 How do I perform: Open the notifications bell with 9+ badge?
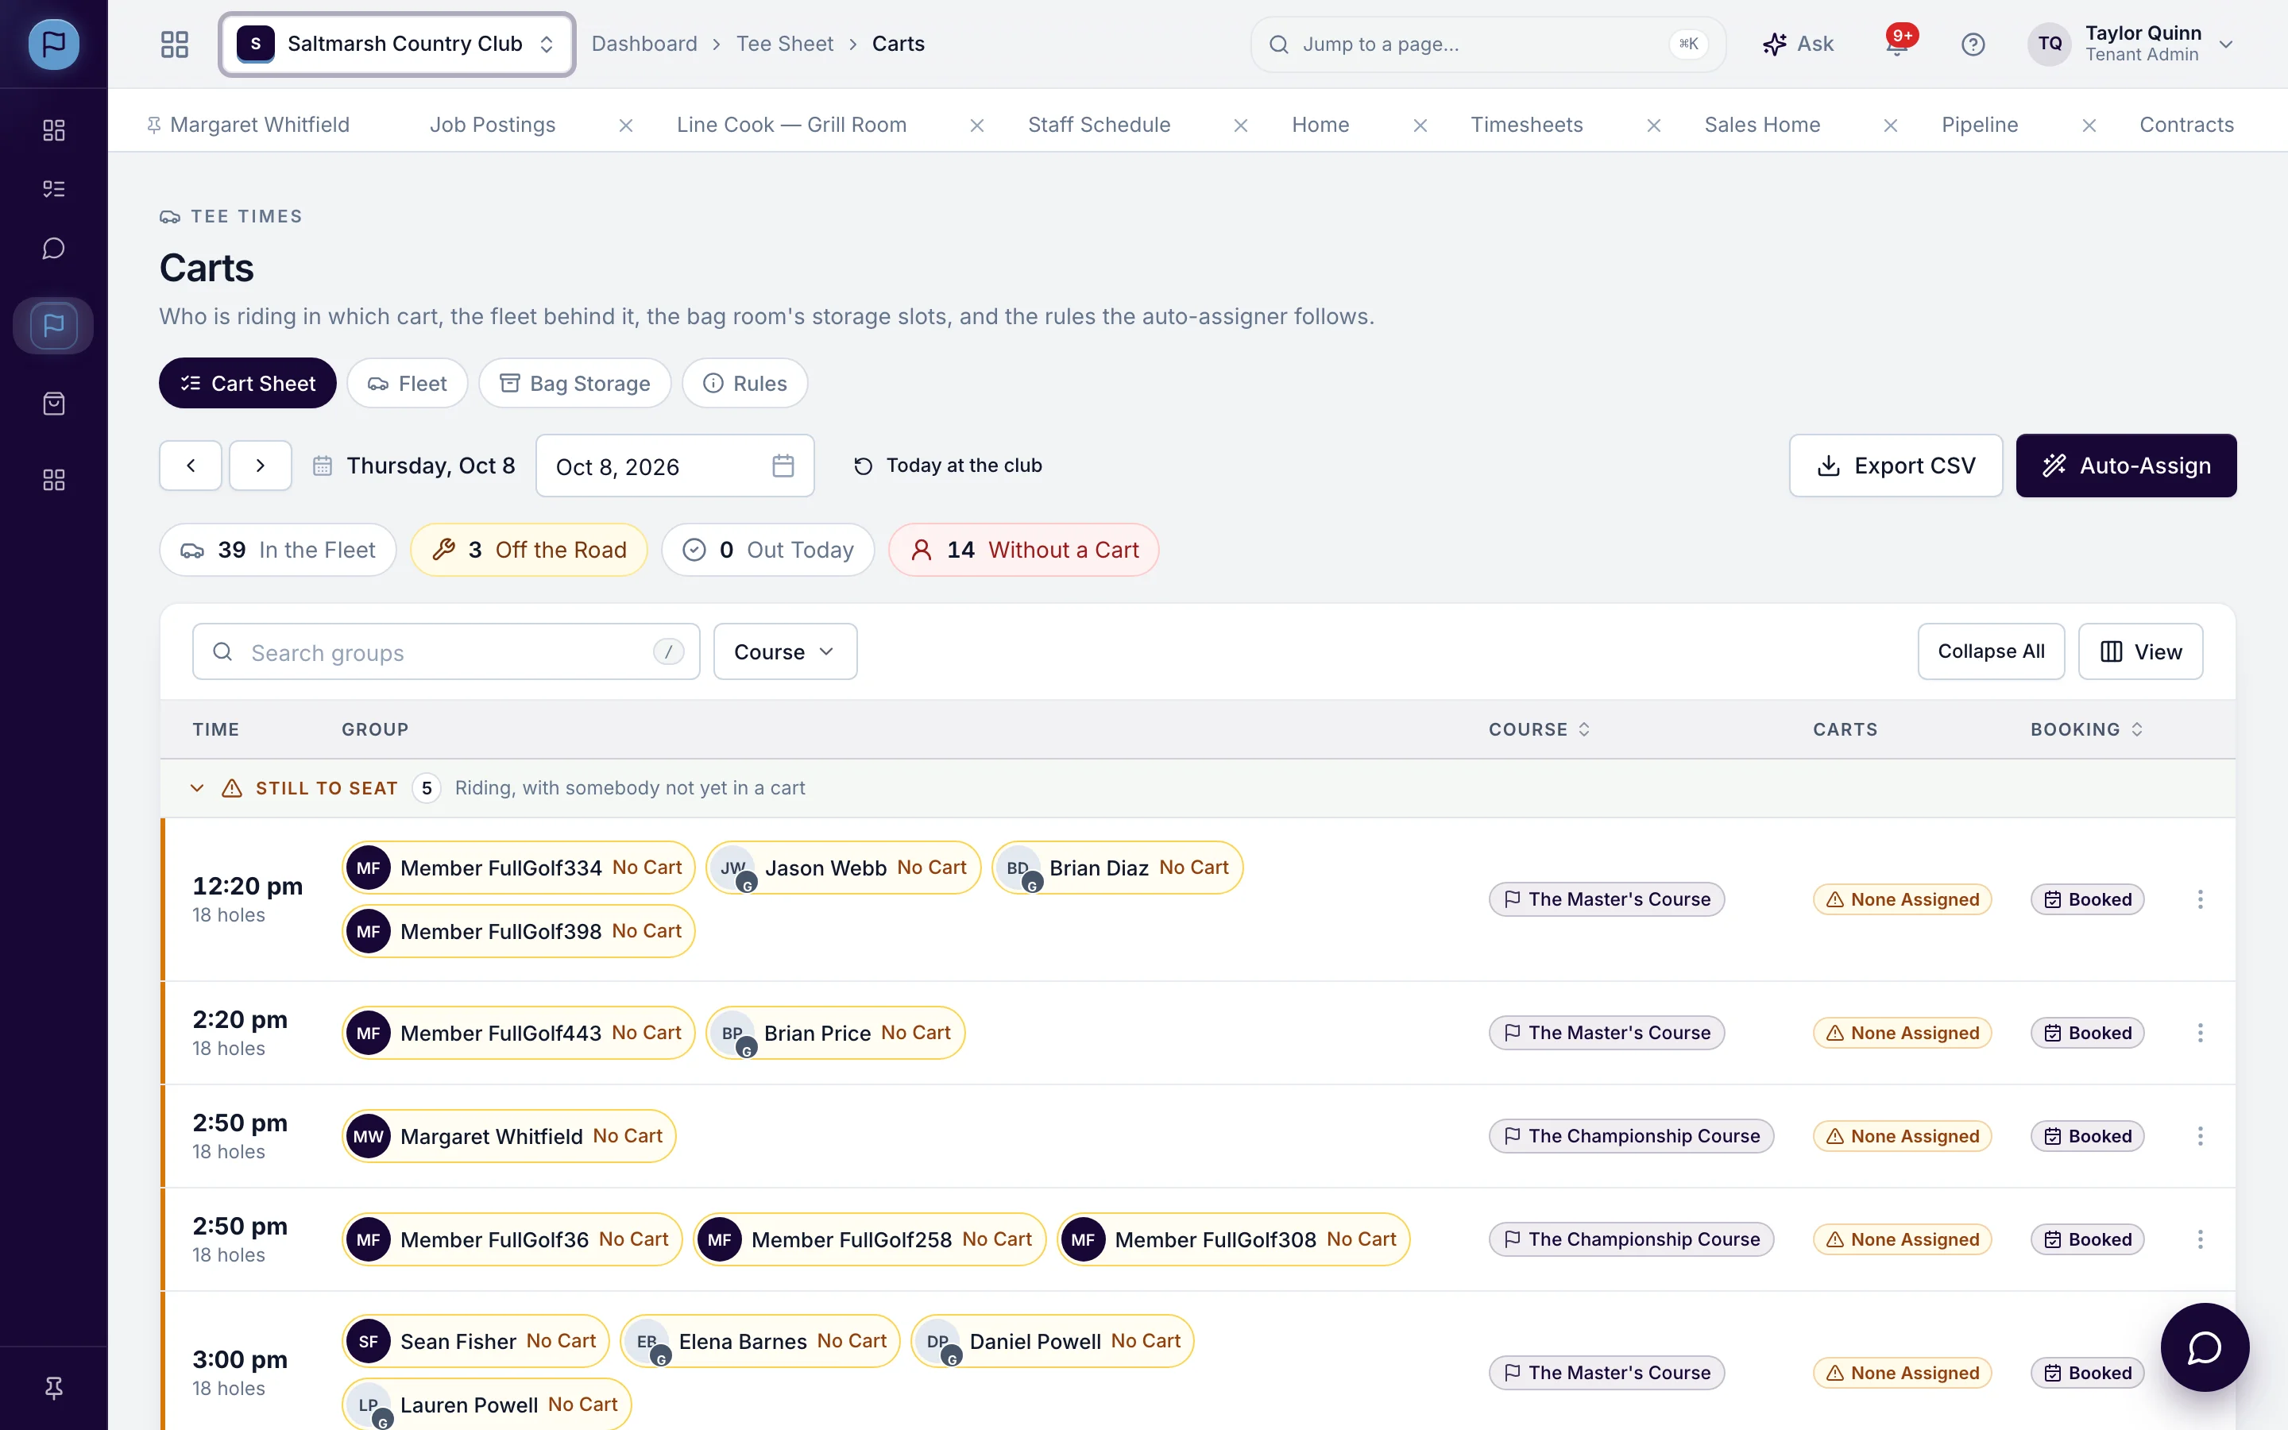pyautogui.click(x=1897, y=44)
